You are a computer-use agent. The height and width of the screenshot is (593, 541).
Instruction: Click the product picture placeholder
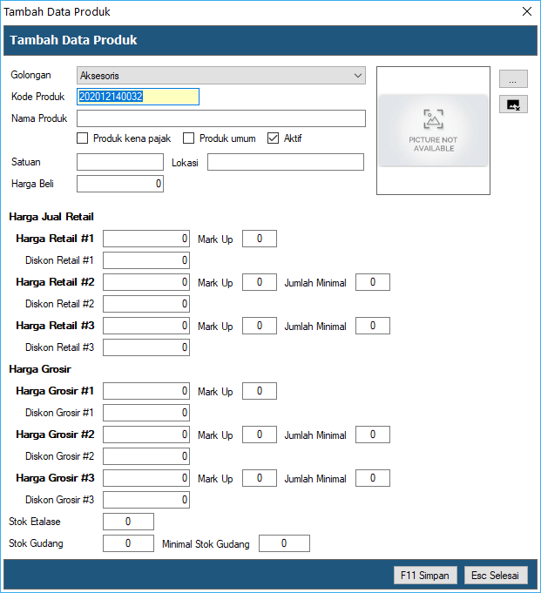pos(433,130)
